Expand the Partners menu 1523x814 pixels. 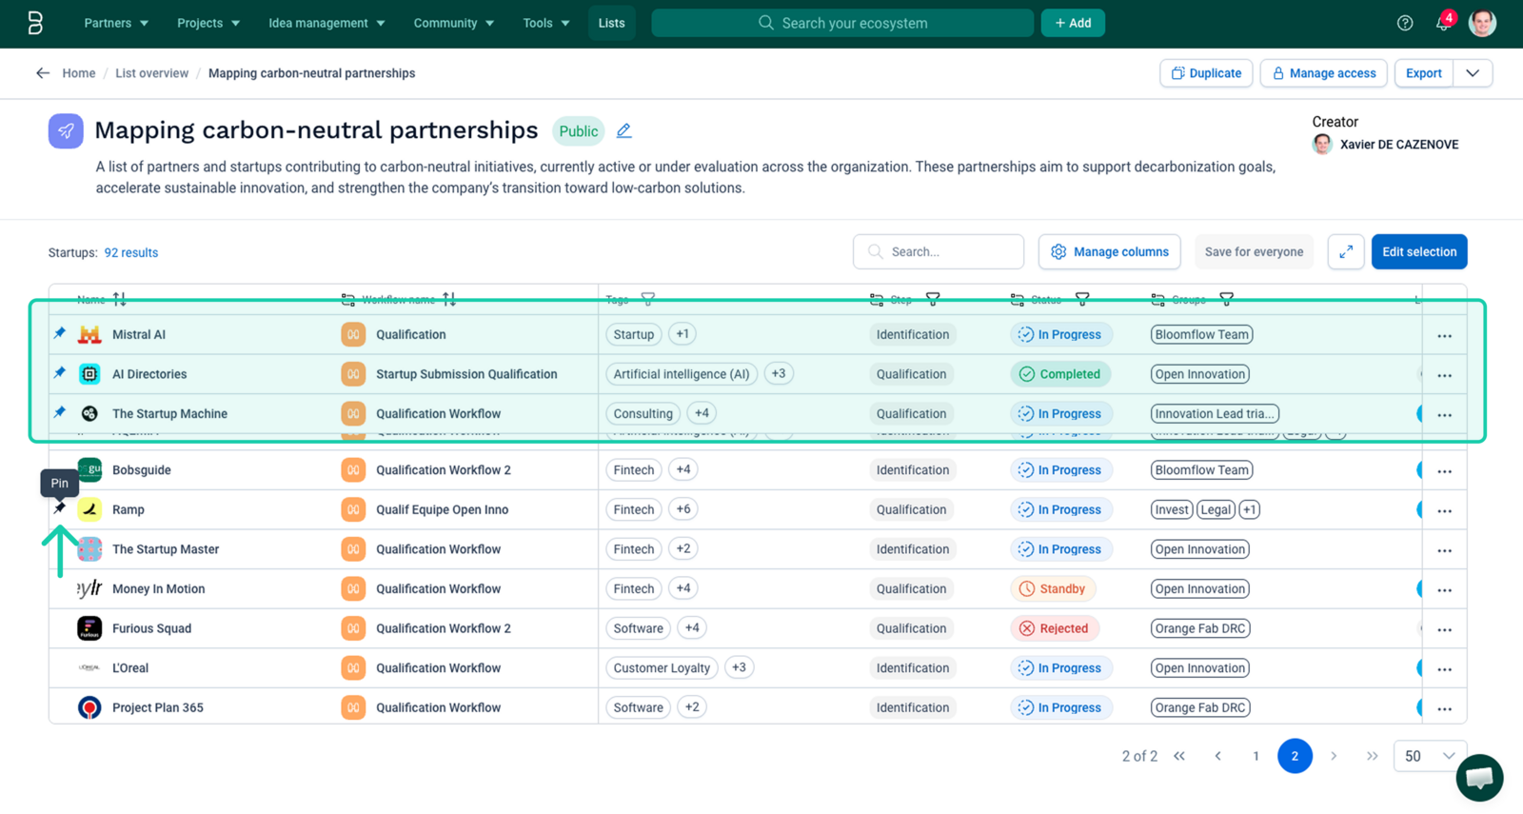pyautogui.click(x=116, y=23)
